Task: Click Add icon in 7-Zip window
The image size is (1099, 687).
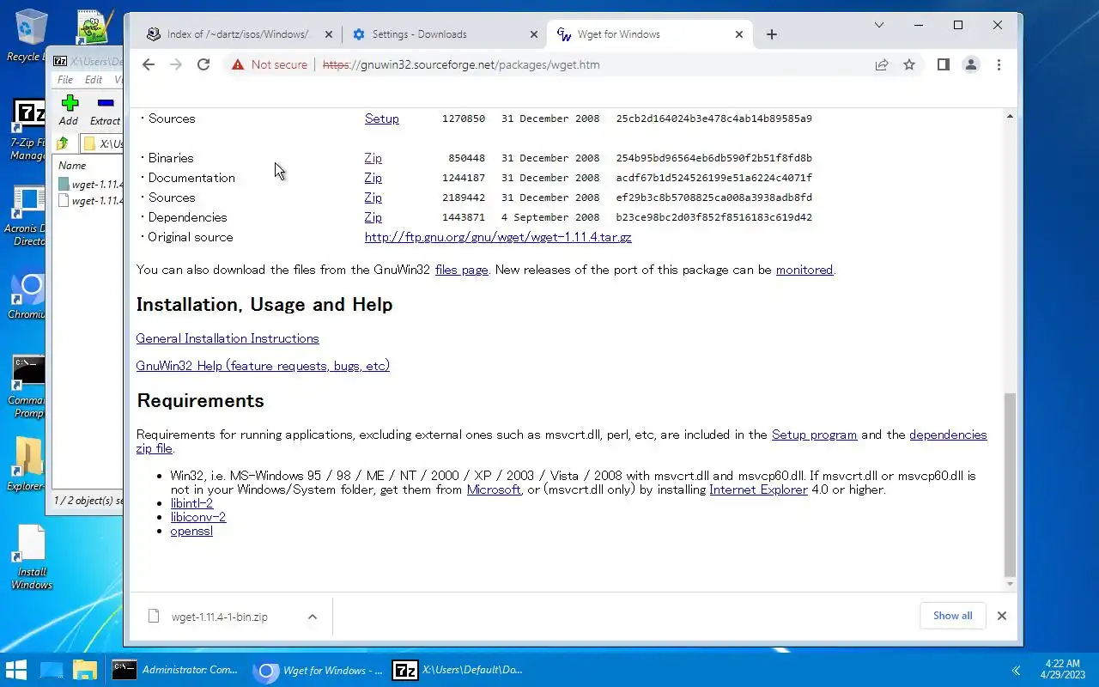Action: 69,110
